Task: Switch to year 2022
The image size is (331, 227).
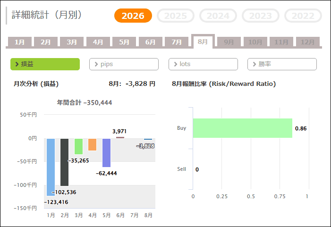Action: point(303,16)
